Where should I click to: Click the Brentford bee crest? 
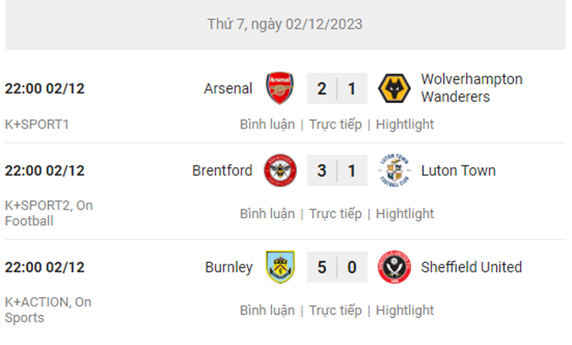[280, 170]
